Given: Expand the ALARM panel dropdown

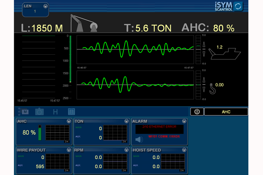Looking at the screenshot, I should [x=184, y=121].
